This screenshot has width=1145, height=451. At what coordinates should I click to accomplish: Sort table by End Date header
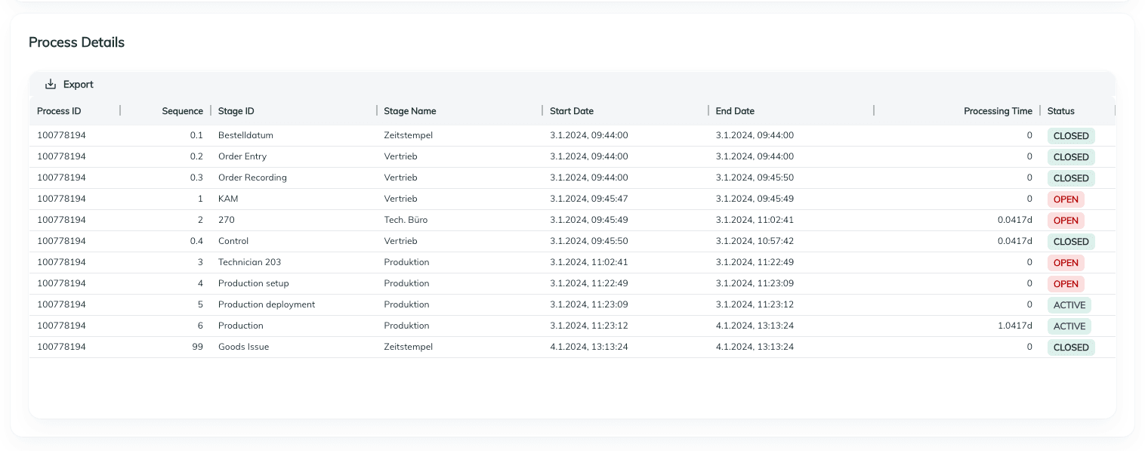tap(735, 111)
